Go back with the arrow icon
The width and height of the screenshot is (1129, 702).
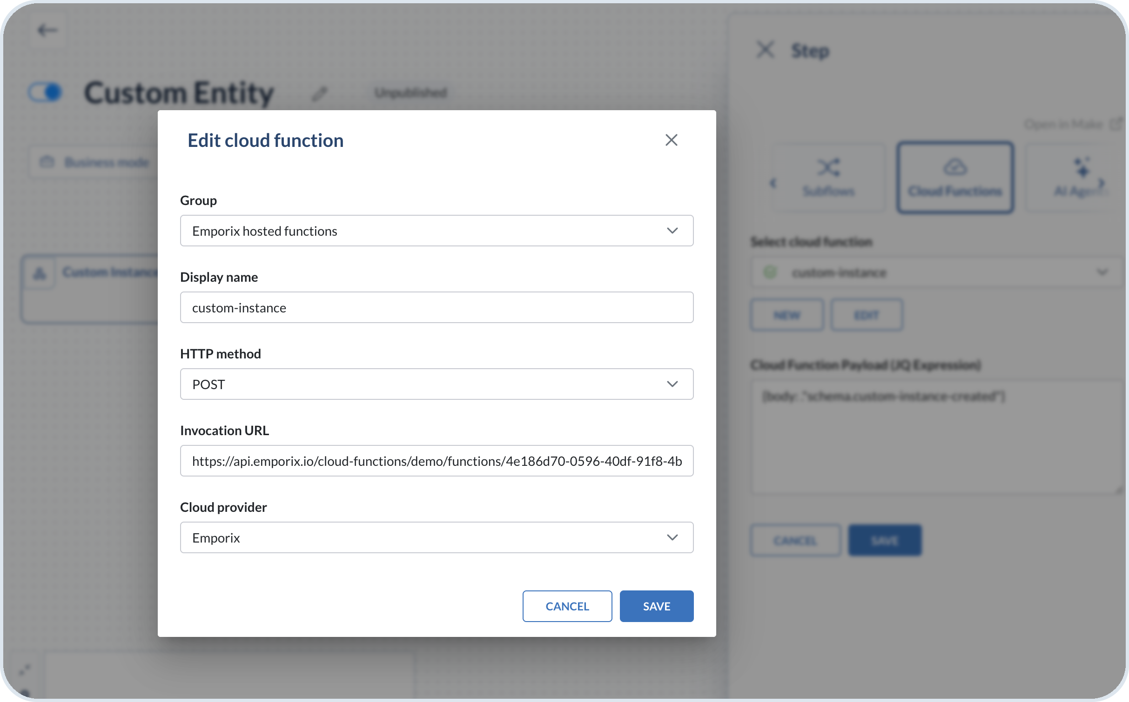[47, 31]
